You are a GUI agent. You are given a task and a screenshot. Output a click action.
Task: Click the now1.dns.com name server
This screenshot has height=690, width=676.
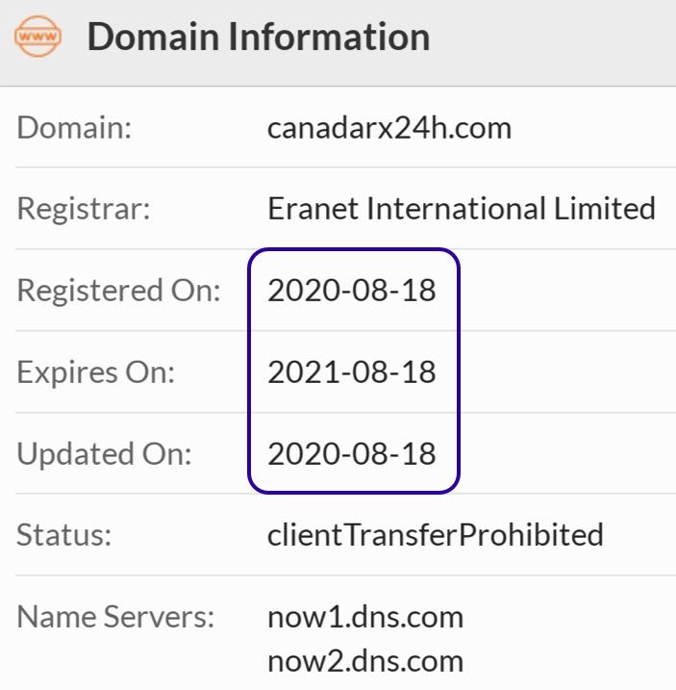pyautogui.click(x=365, y=617)
